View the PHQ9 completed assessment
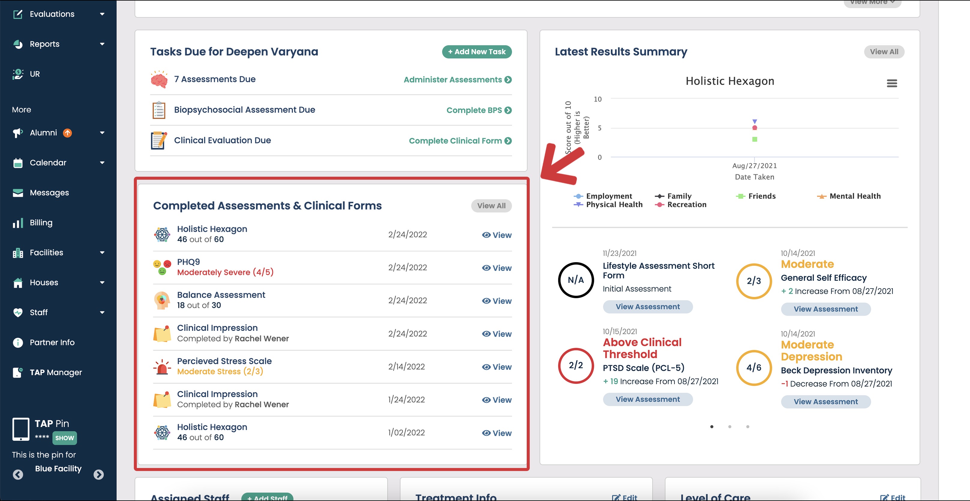 pyautogui.click(x=496, y=268)
